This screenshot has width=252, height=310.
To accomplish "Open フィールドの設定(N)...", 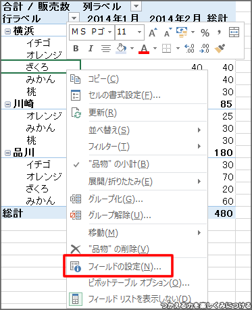I will pos(137,267).
